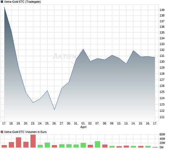Screen dimensions: 170x150
Task: Select the tallest red volume bar on 23.
Action: pyautogui.click(x=33, y=141)
